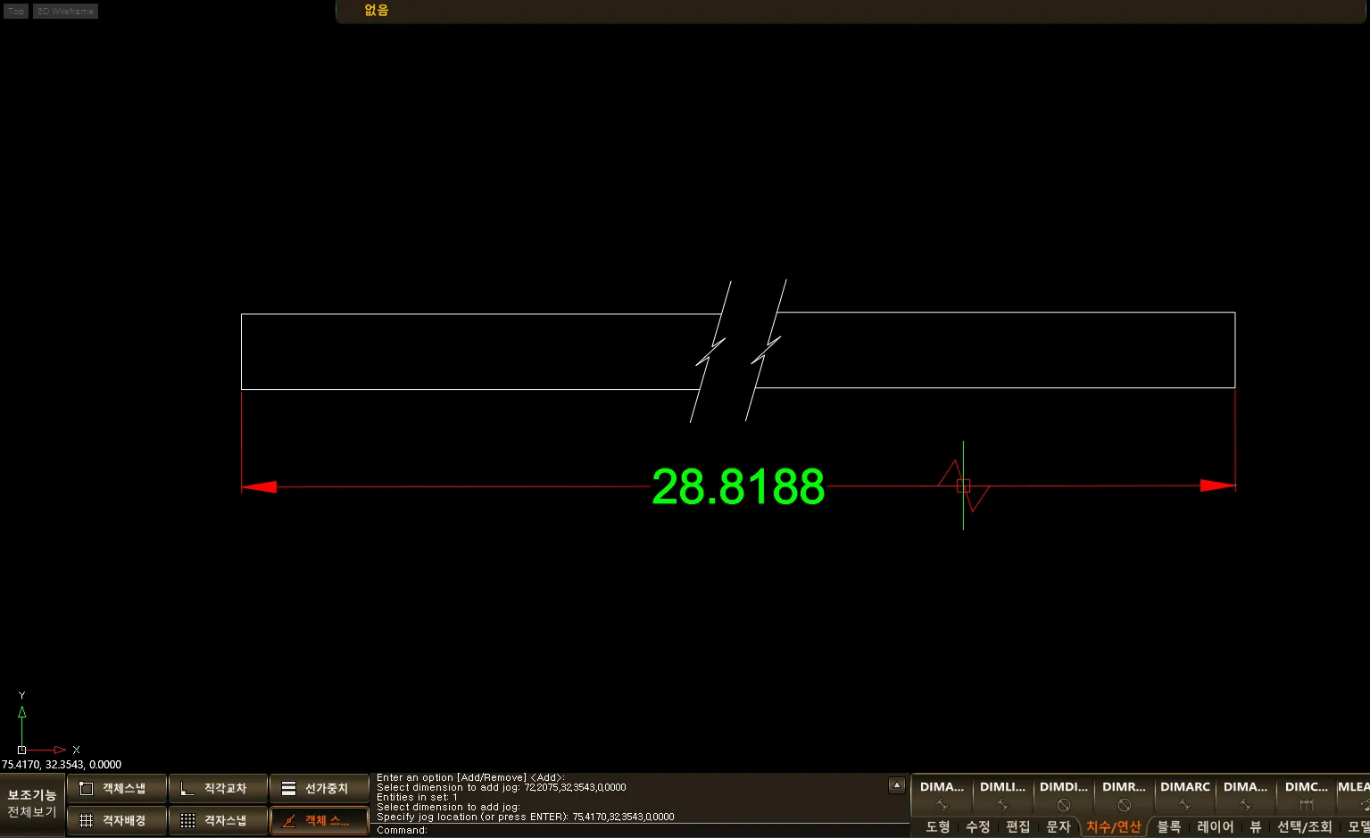Toggle 격자배경 grid background

[117, 820]
